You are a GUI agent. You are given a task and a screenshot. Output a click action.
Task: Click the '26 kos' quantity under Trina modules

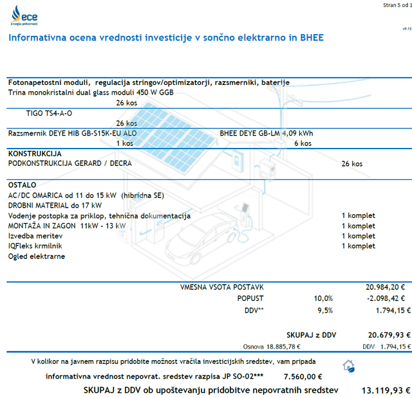coord(127,103)
